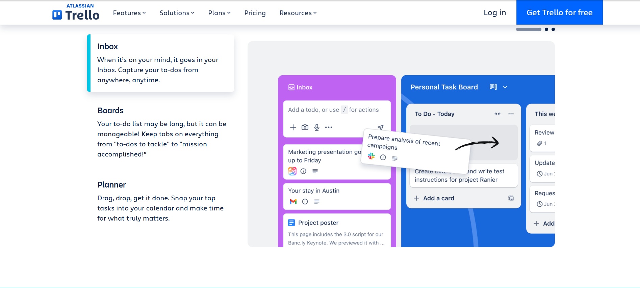The image size is (640, 288).
Task: Select the active first carousel indicator
Action: tap(529, 29)
